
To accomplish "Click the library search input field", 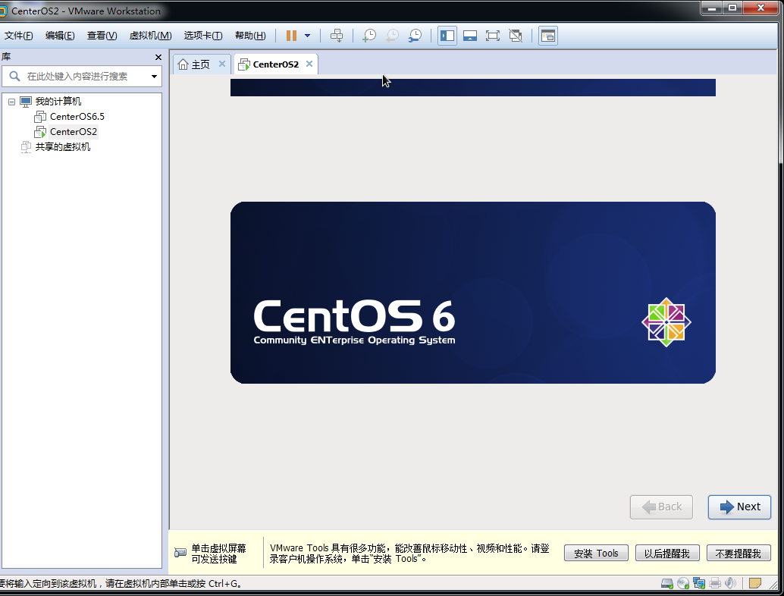I will pos(81,76).
